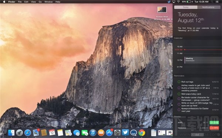This screenshot has height=138, width=222.
Task: Click the Calendar widget header
Action: point(178,38)
